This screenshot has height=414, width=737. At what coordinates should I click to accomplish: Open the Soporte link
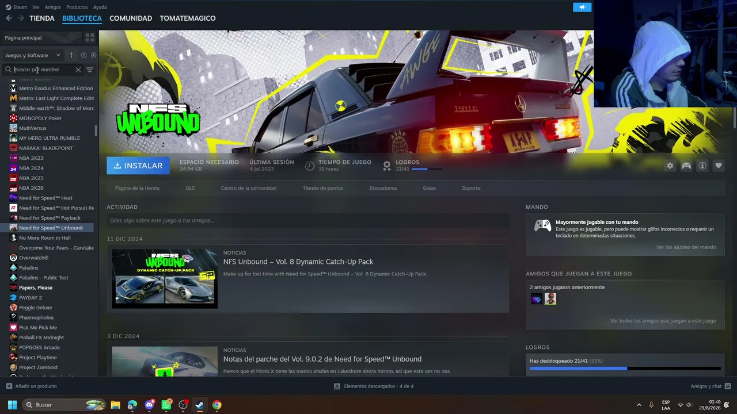click(471, 188)
